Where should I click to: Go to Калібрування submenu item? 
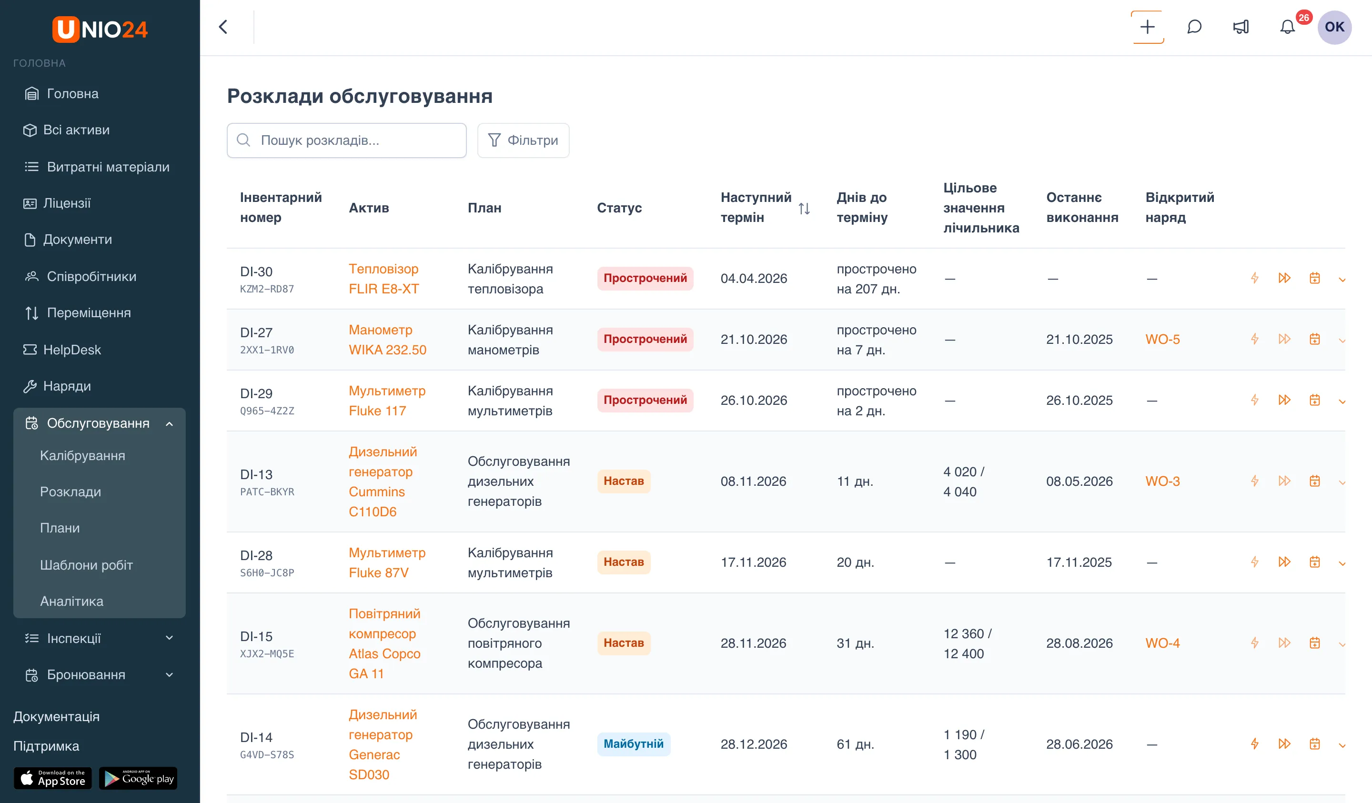coord(83,455)
